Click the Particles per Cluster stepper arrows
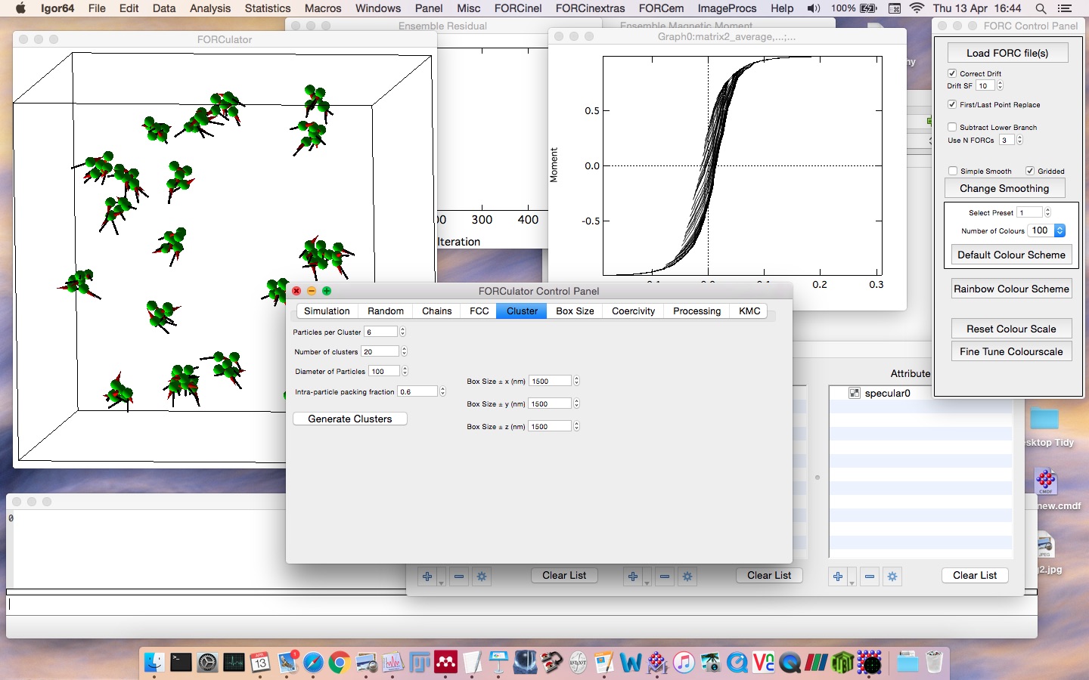The width and height of the screenshot is (1089, 680). 402,332
